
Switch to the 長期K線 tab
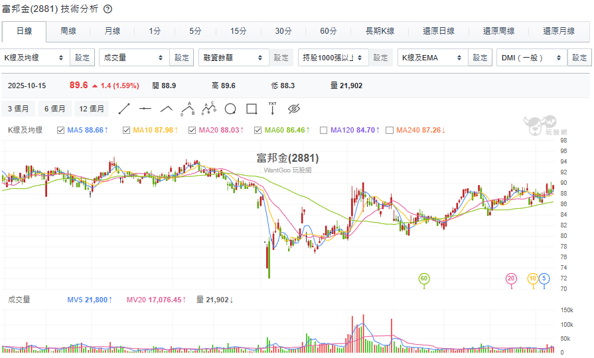tap(380, 31)
